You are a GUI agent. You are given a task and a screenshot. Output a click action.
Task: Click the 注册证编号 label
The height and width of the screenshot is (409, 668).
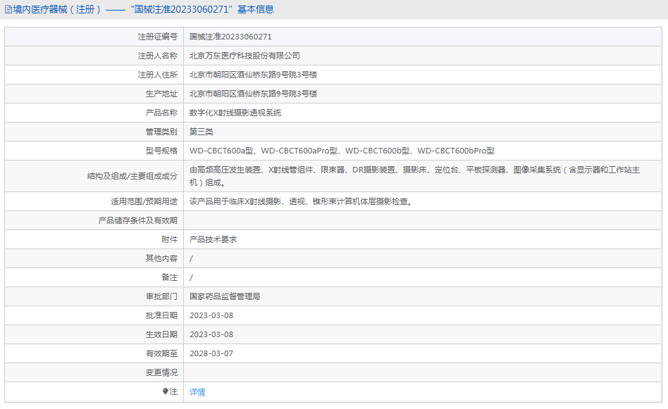point(158,37)
